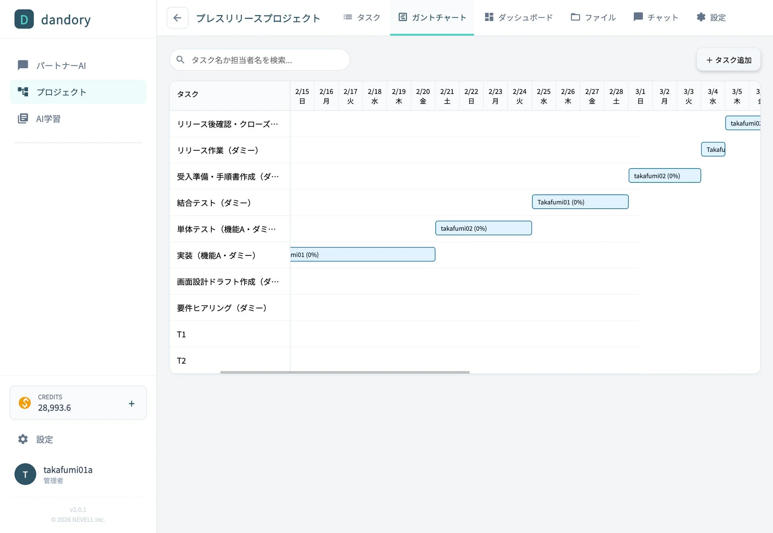This screenshot has width=773, height=533.
Task: Open the チャット speech bubble icon
Action: click(x=638, y=17)
